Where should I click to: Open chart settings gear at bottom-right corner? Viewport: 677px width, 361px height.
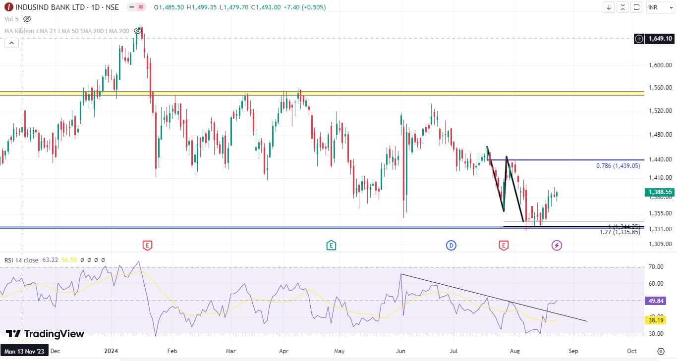point(661,351)
